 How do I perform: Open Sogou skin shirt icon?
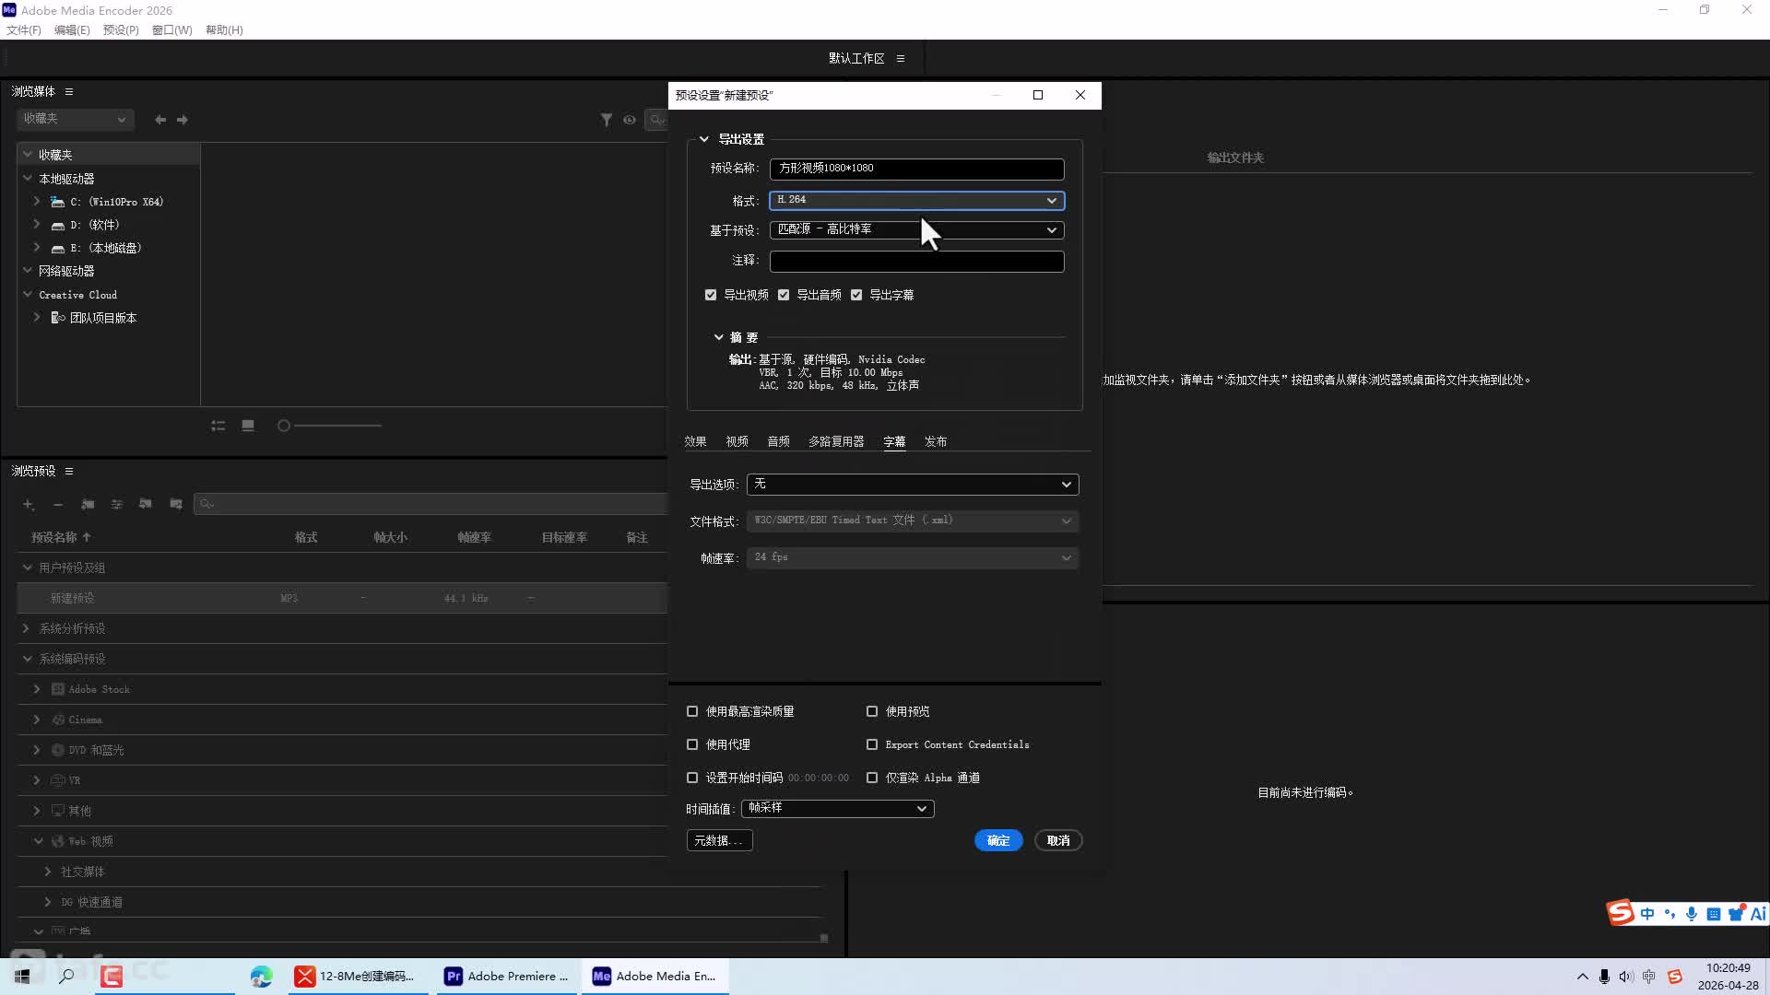point(1736,914)
